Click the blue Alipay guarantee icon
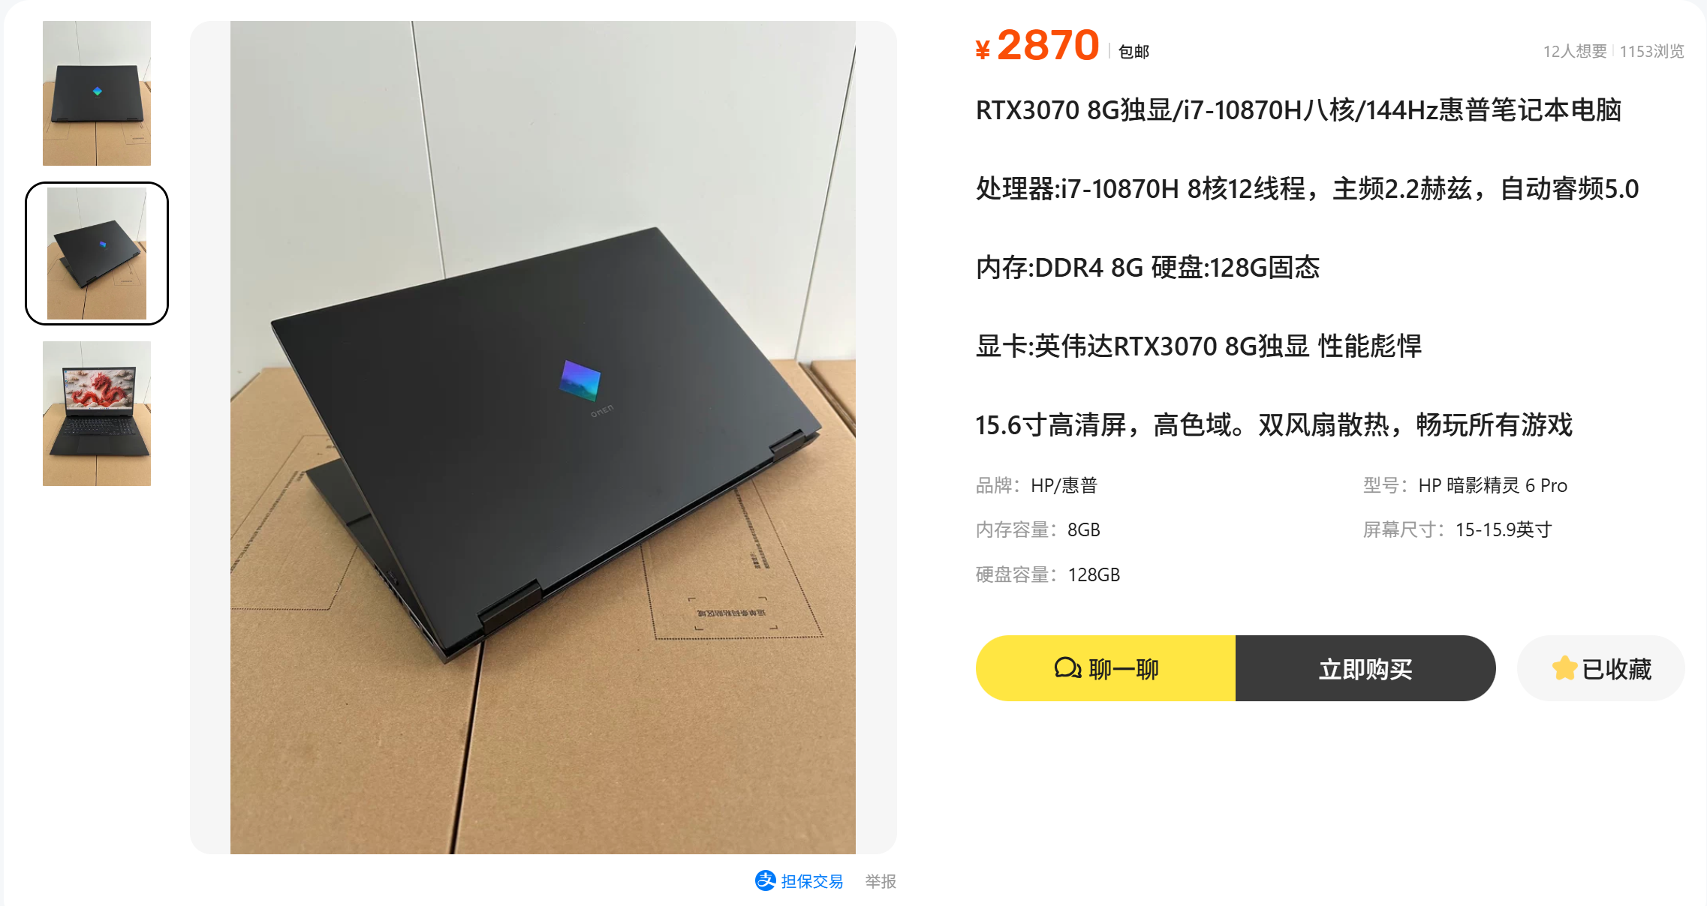This screenshot has width=1707, height=906. pos(765,880)
